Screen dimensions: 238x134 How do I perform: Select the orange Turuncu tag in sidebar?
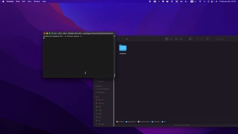coord(100,103)
